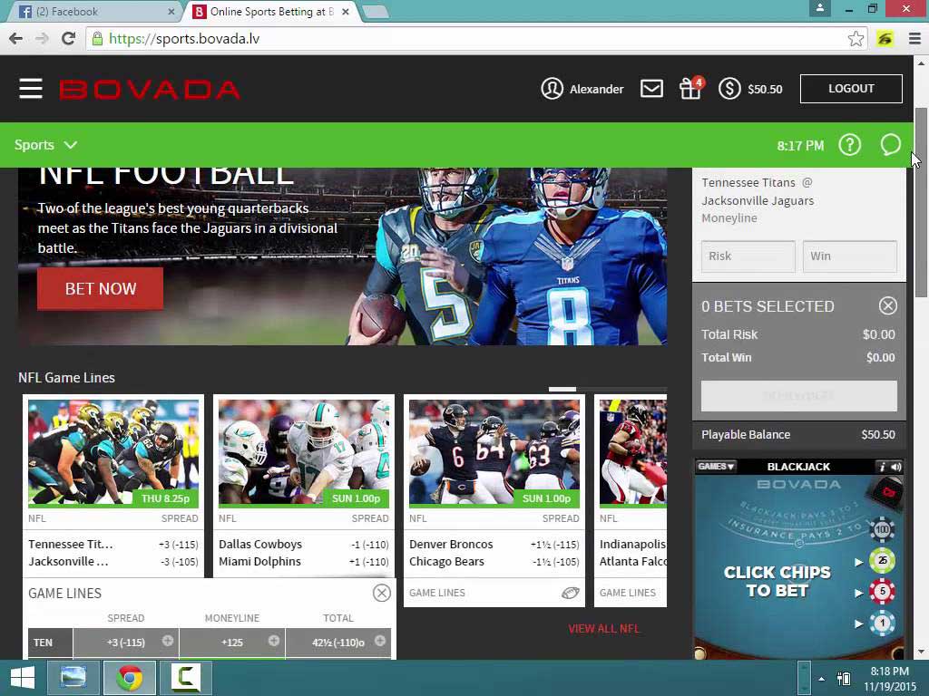Mute the Blackjack game sound

(x=895, y=467)
